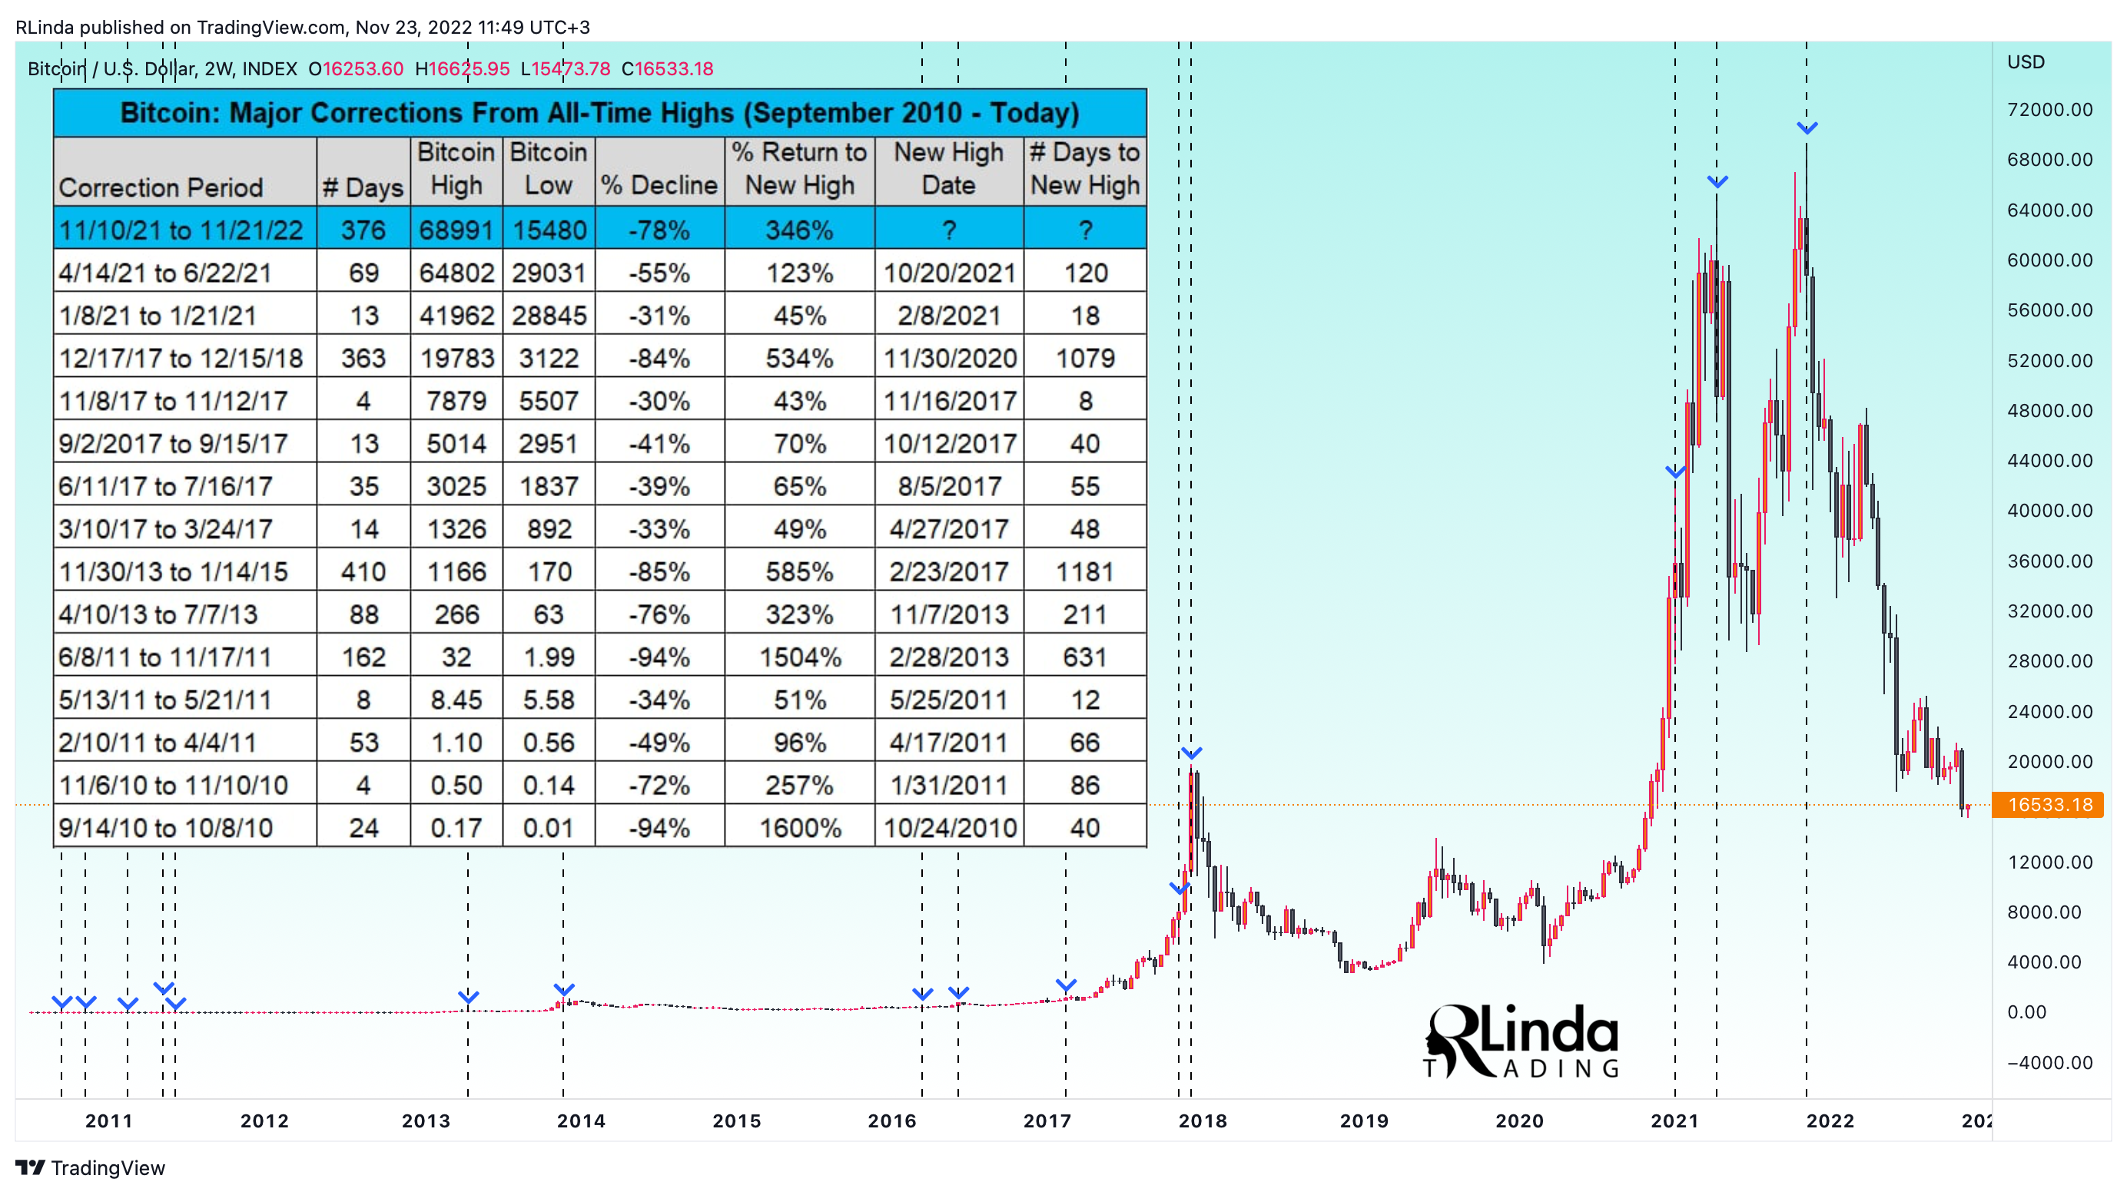The height and width of the screenshot is (1195, 2127).
Task: Click the low value L15473.78
Action: pos(566,68)
